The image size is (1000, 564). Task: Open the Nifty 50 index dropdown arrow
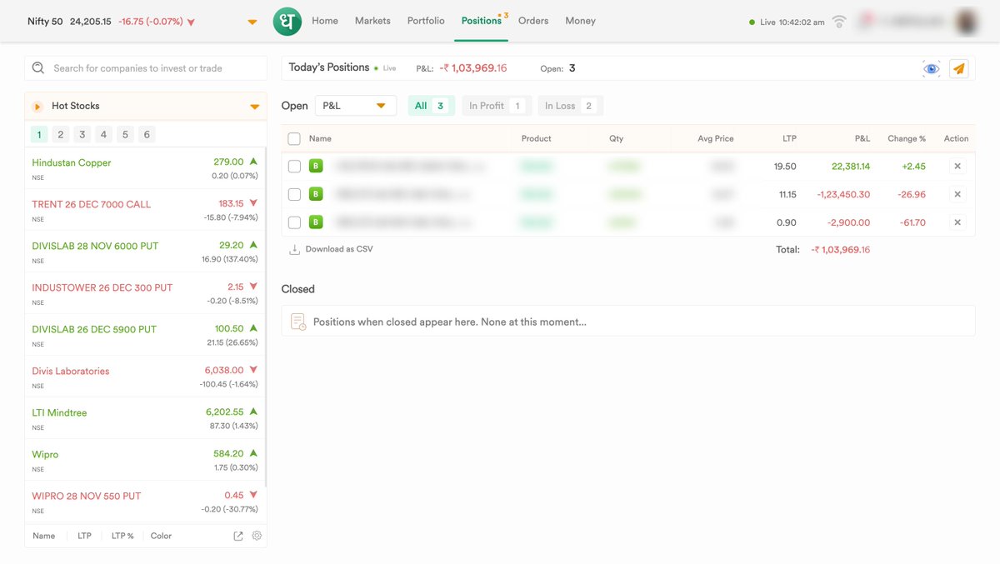click(252, 22)
